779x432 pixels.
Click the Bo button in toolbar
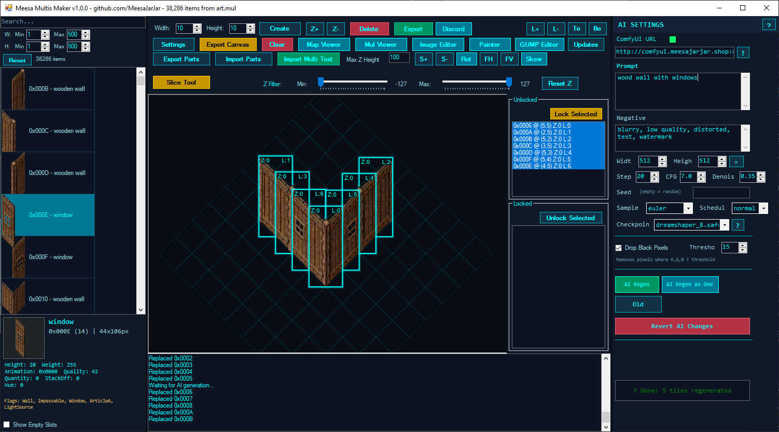[597, 29]
